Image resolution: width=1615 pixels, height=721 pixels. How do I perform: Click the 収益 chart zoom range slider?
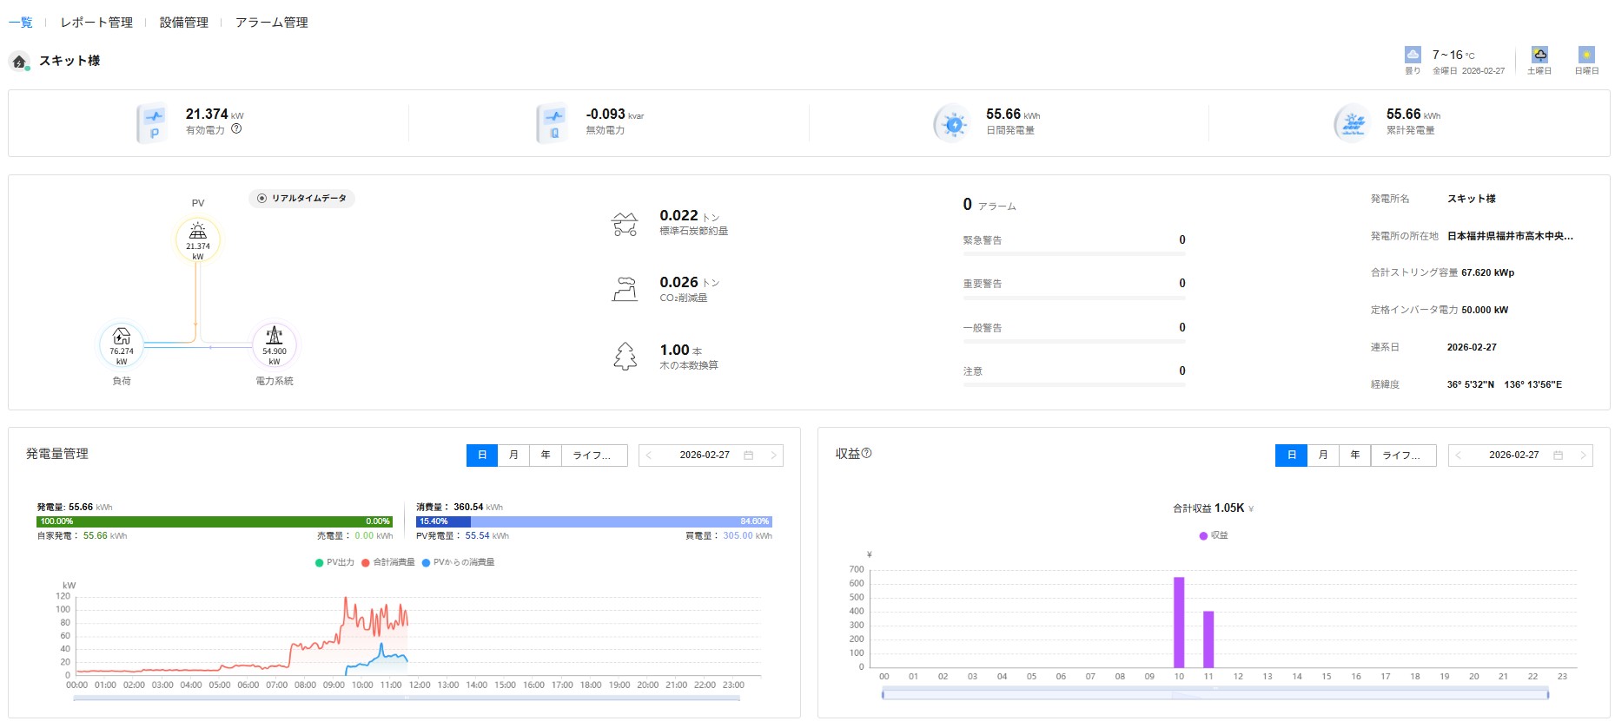click(x=1215, y=693)
